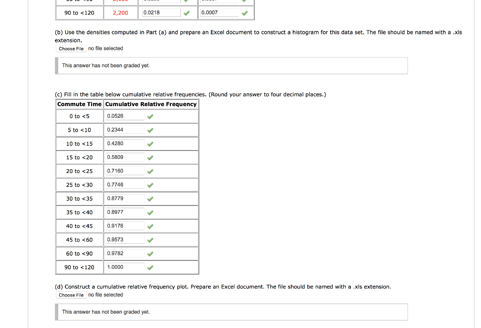
Task: Click the checkmark next to the 0.2344 answer
Action: pos(150,130)
